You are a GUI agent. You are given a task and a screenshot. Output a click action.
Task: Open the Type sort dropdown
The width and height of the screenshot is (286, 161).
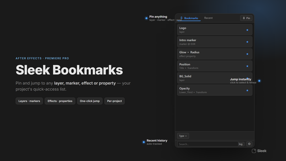[183, 136]
